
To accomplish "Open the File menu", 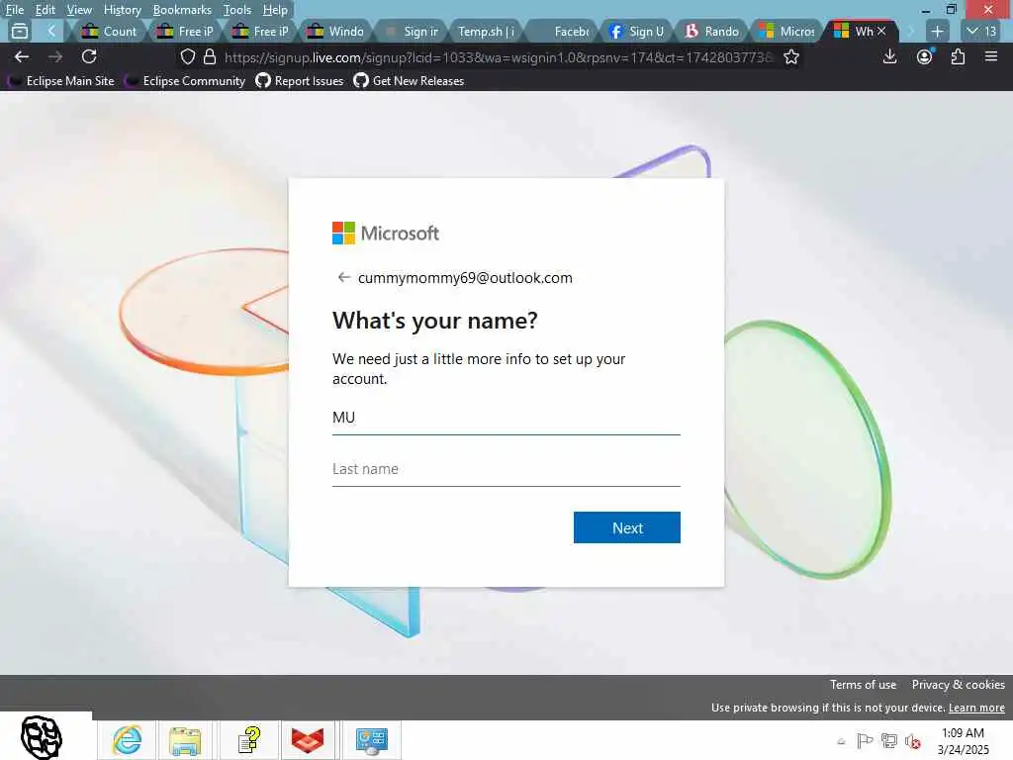I will click(15, 10).
